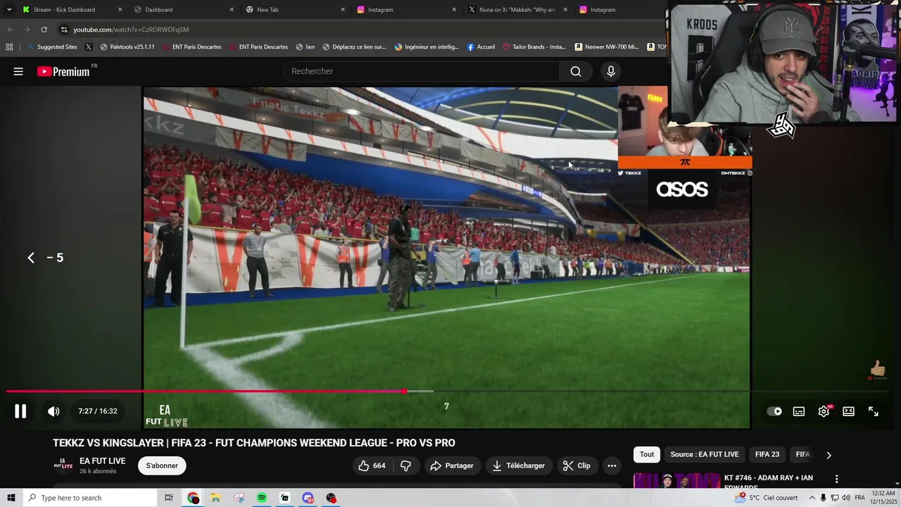Open the tab search dropdown arrow

pyautogui.click(x=9, y=10)
